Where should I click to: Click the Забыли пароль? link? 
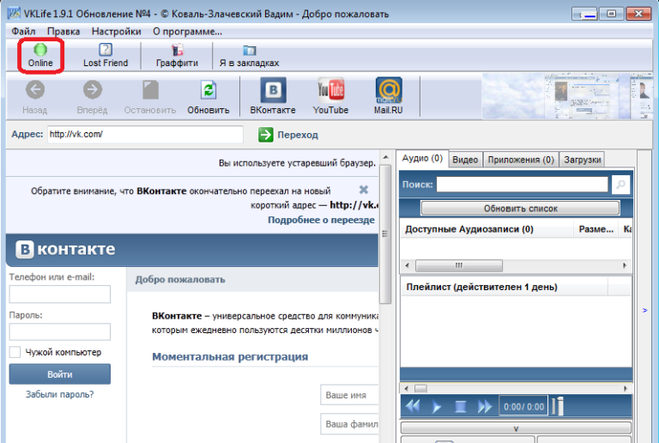(60, 394)
